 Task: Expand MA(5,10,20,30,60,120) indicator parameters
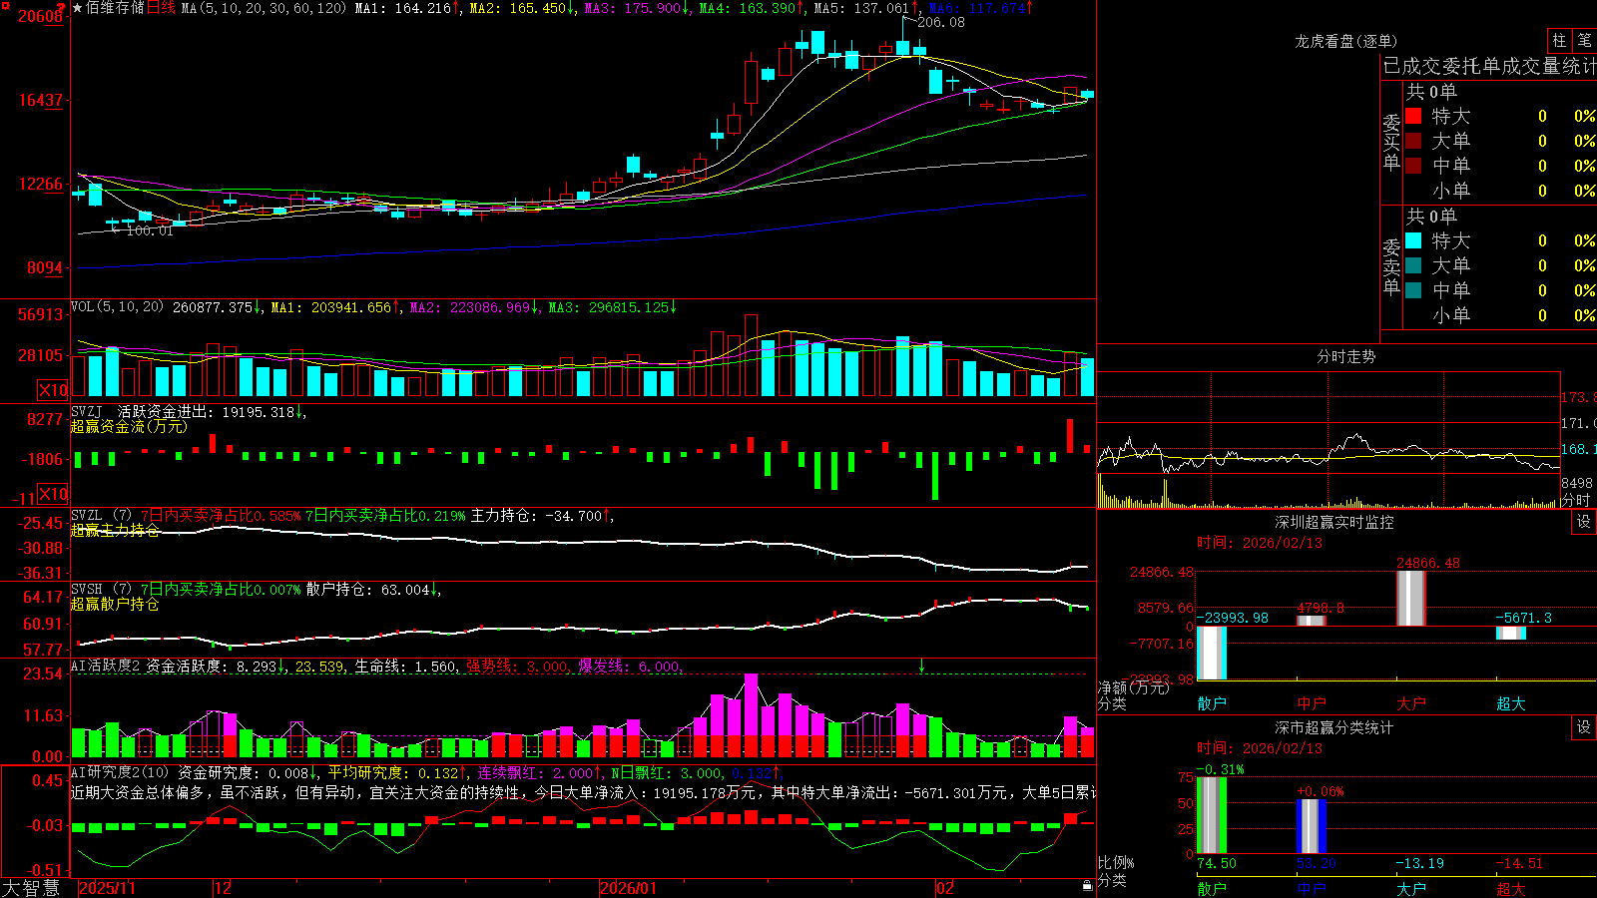pos(264,8)
